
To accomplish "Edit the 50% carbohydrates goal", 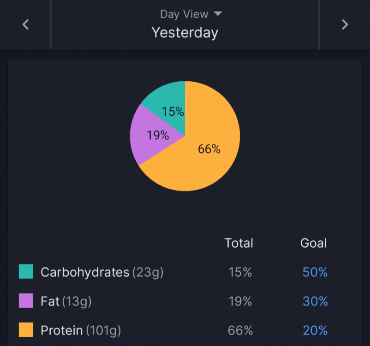I will point(315,272).
